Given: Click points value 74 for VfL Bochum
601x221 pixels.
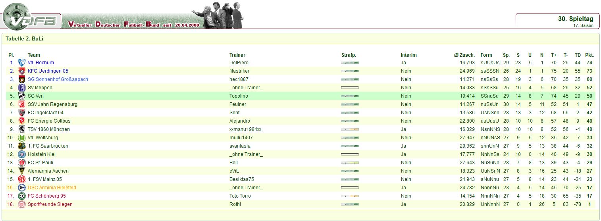Looking at the screenshot, I should click(x=590, y=63).
